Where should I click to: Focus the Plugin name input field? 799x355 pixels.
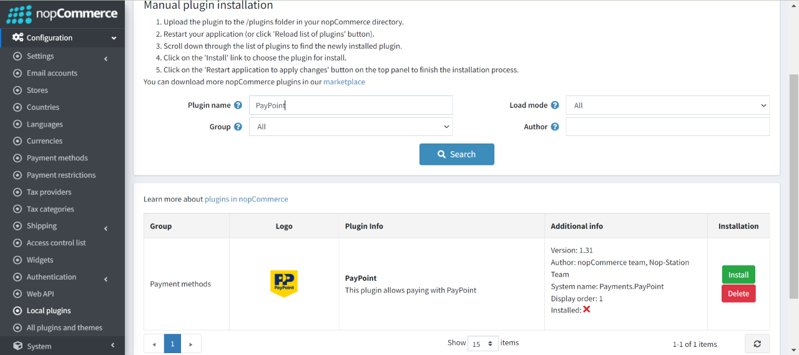tap(351, 105)
